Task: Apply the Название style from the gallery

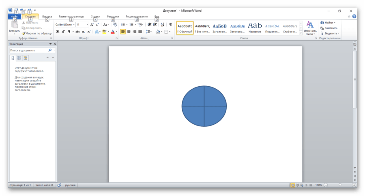Action: (255, 28)
